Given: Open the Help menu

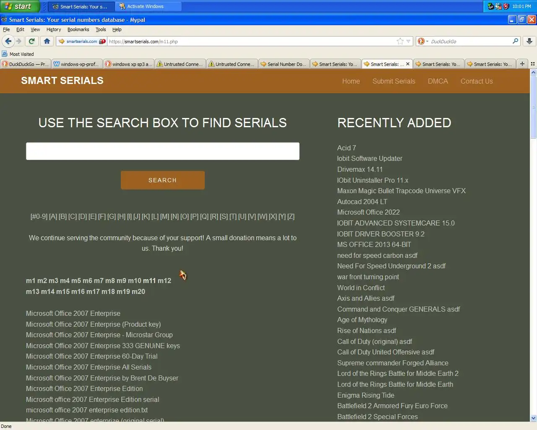Looking at the screenshot, I should tap(117, 29).
